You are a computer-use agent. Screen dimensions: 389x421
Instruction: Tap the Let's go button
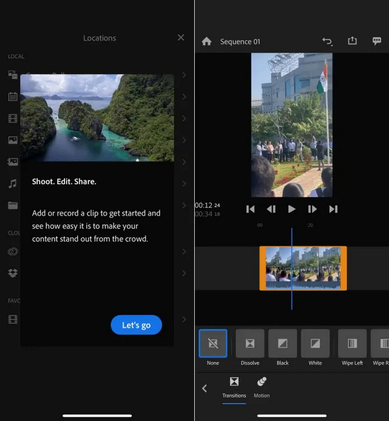tap(136, 325)
